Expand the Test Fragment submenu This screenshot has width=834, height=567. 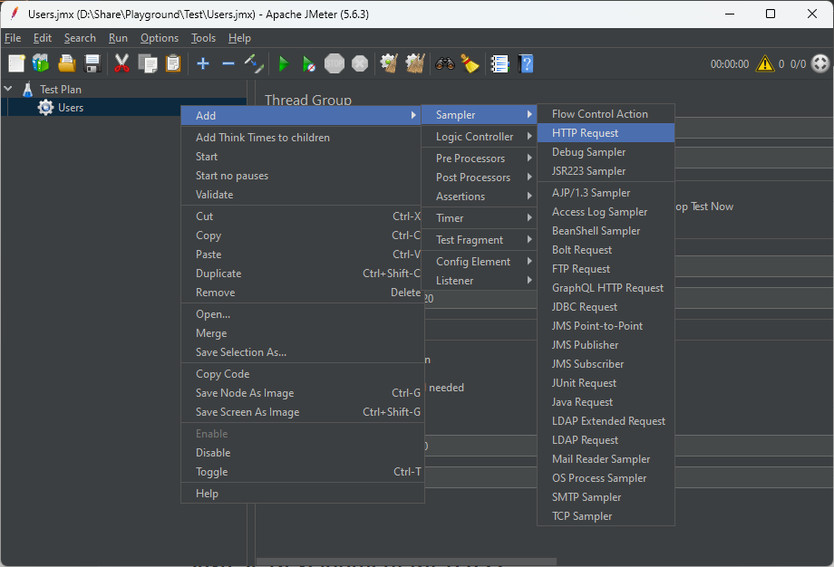pyautogui.click(x=479, y=240)
